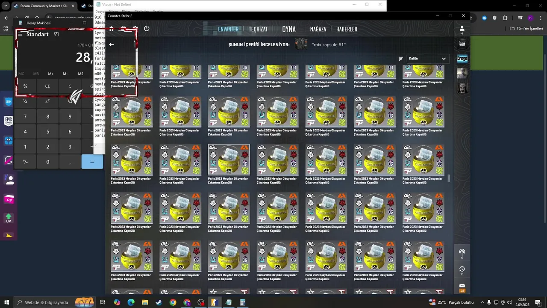This screenshot has width=547, height=308.
Task: Click the Calculator 1/x reciprocal button
Action: (x=25, y=101)
